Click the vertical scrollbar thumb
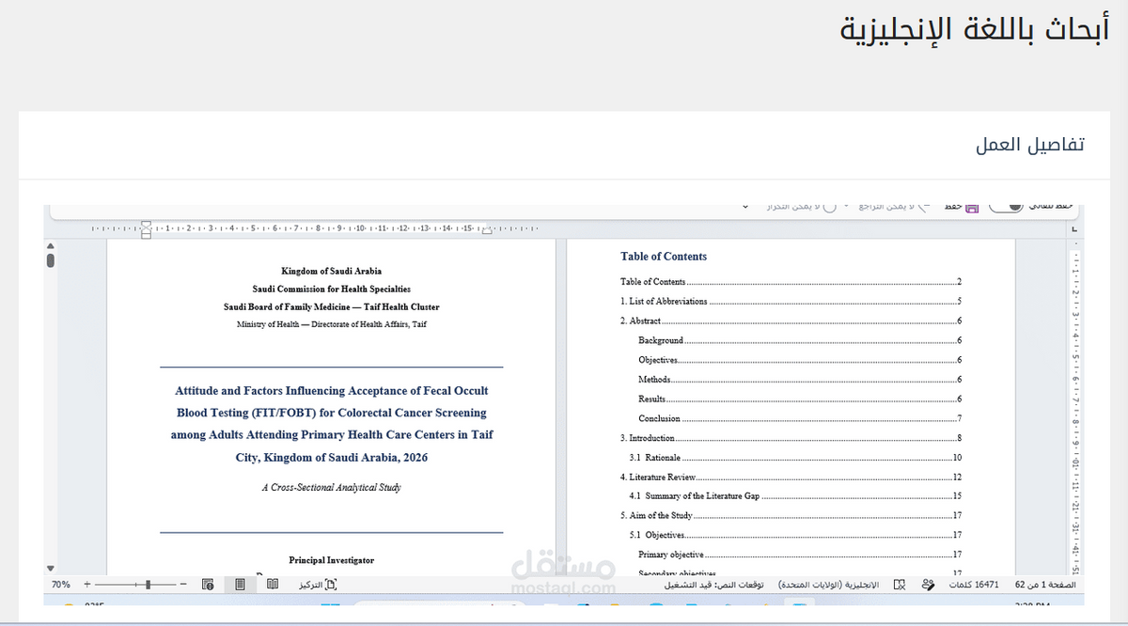 click(x=51, y=260)
